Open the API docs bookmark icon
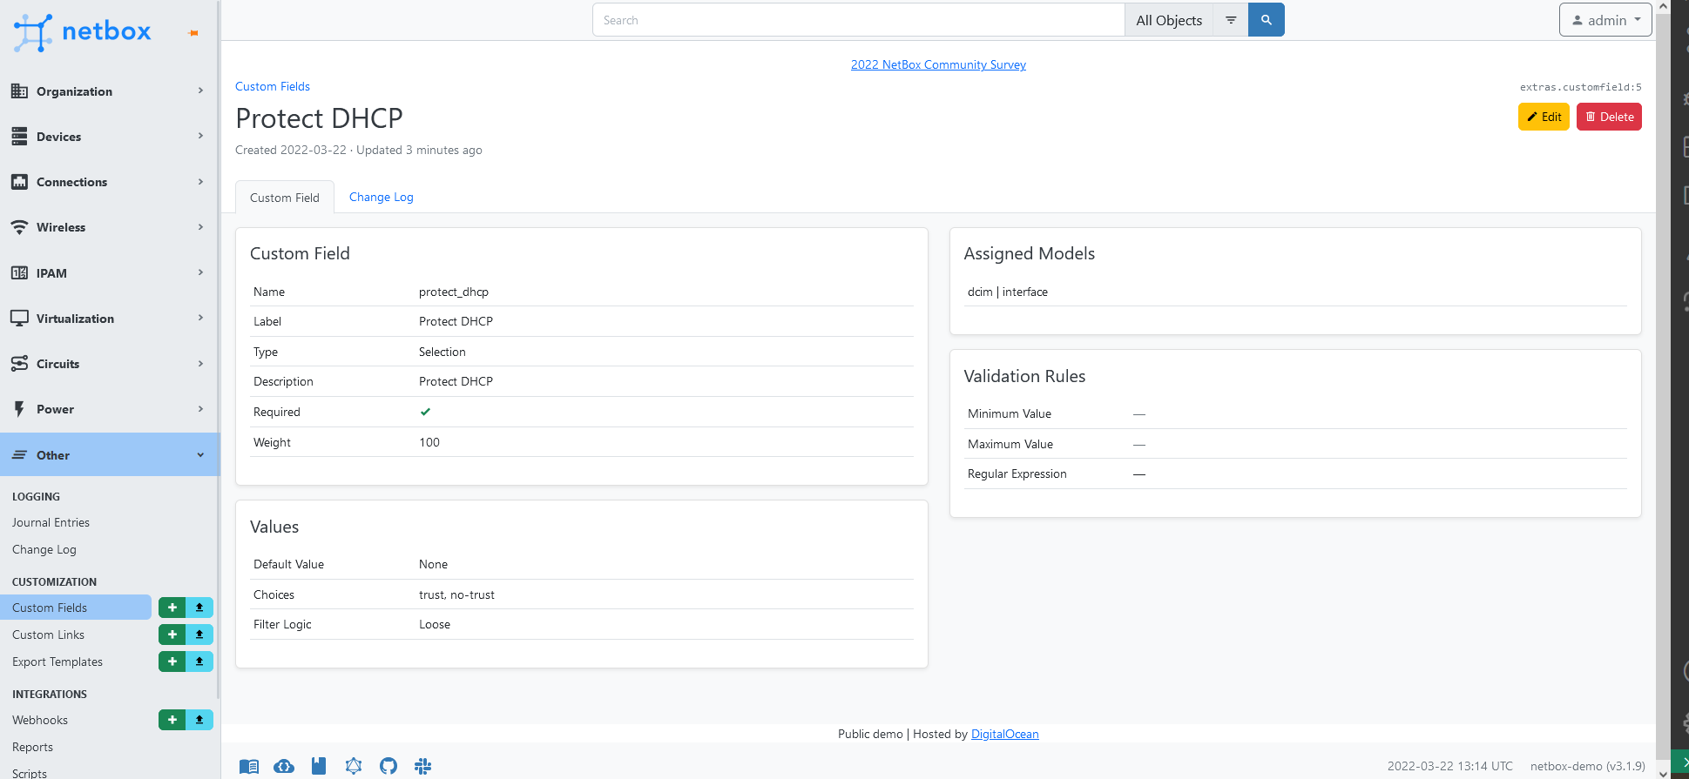The height and width of the screenshot is (779, 1689). click(319, 766)
